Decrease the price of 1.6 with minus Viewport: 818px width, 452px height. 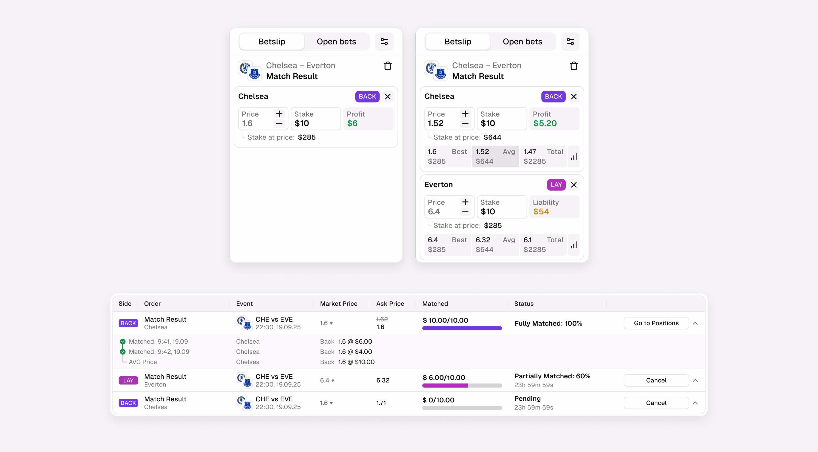coord(279,123)
